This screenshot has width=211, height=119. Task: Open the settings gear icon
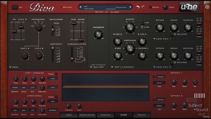tap(207, 7)
